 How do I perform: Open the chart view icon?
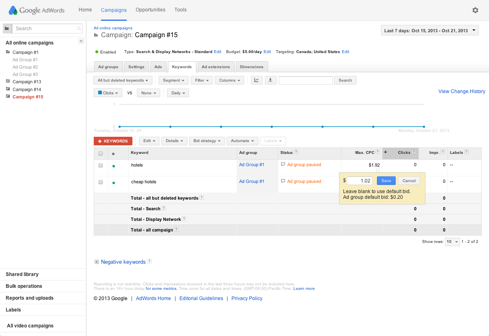pos(257,80)
